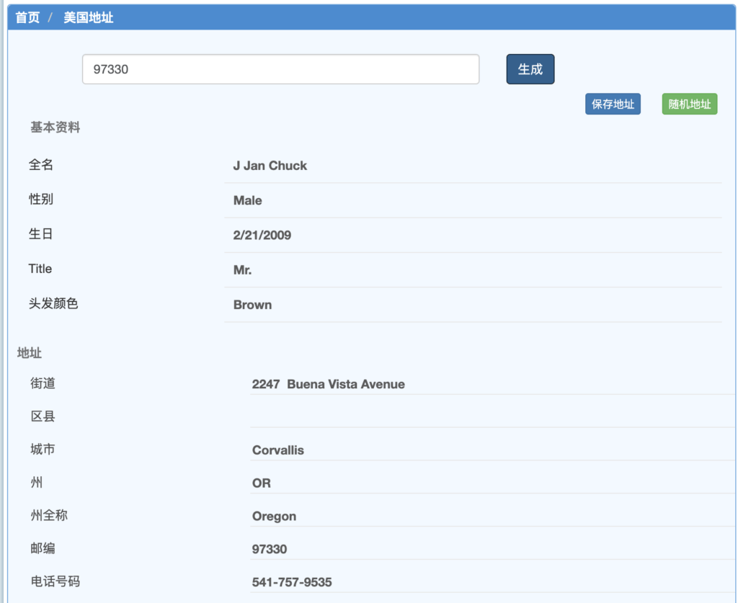Image resolution: width=738 pixels, height=603 pixels.
Task: Select street 2247 Buena Vista Avenue
Action: [328, 384]
